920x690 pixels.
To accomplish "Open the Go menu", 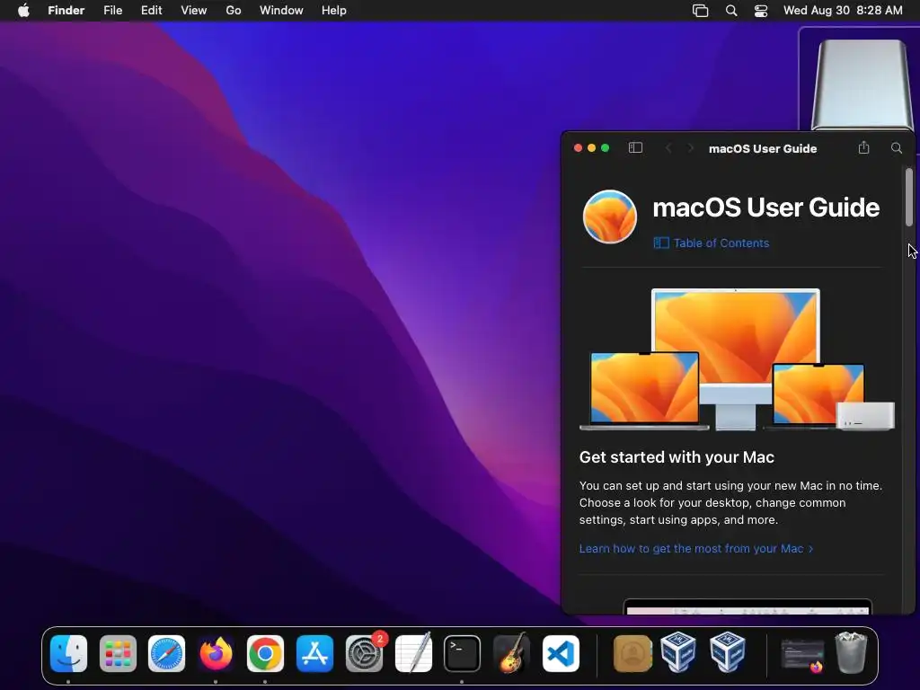I will point(234,11).
